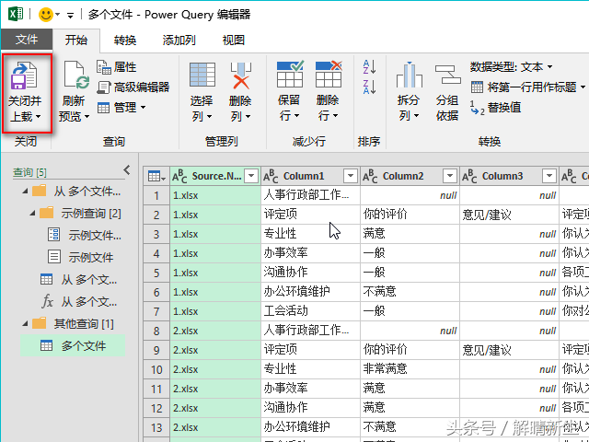Select row number 13 header
The width and height of the screenshot is (589, 442).
pos(156,427)
